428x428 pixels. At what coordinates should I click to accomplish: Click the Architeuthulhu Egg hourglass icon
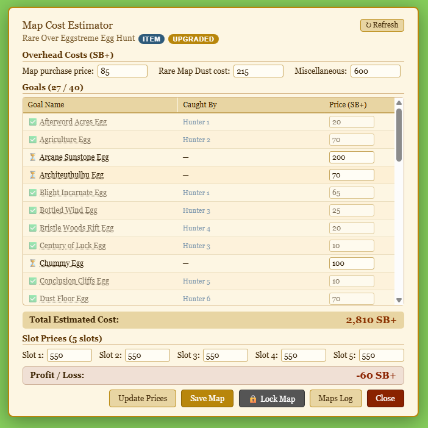(33, 175)
